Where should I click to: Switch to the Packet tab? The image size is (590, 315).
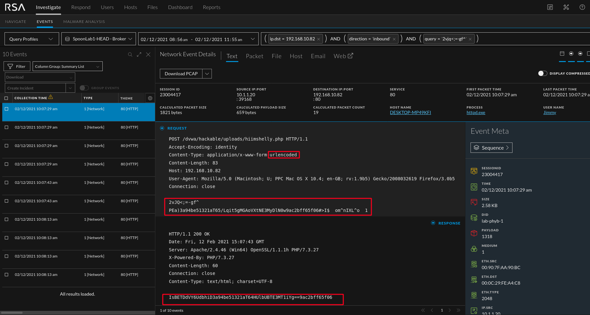(x=254, y=56)
